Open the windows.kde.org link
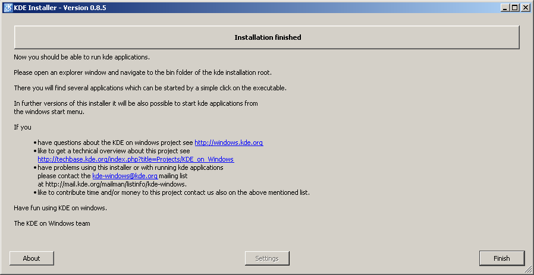Screen dimensions: 534x275 point(228,143)
